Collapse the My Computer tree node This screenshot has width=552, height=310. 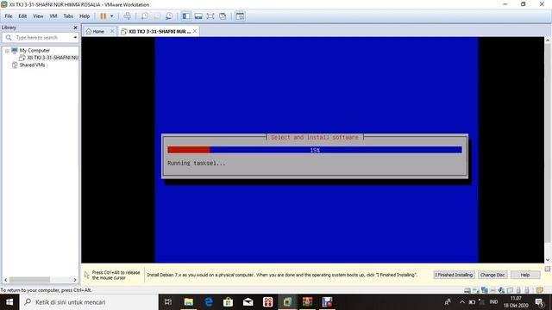click(7, 51)
